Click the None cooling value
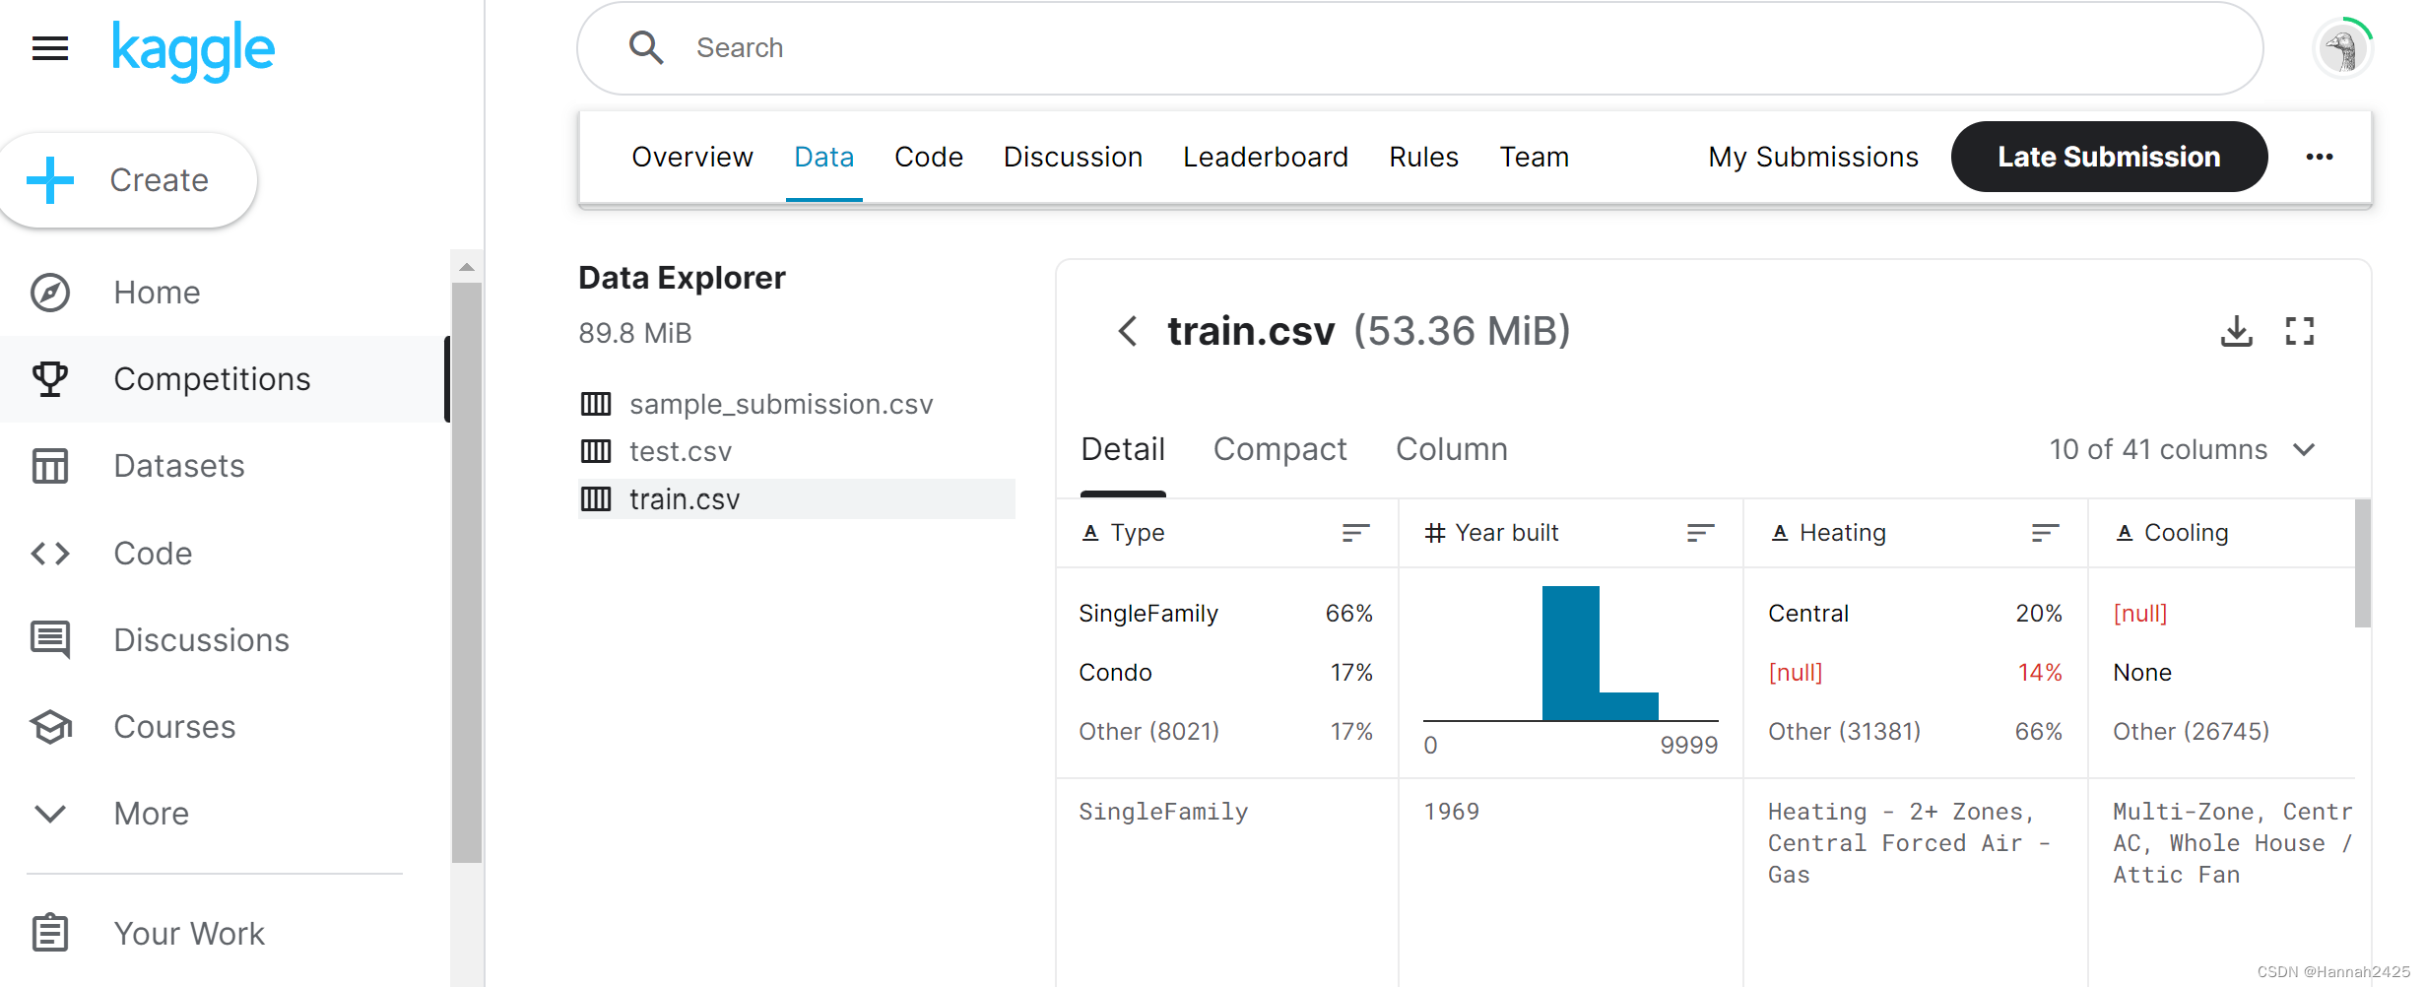 coord(2142,673)
